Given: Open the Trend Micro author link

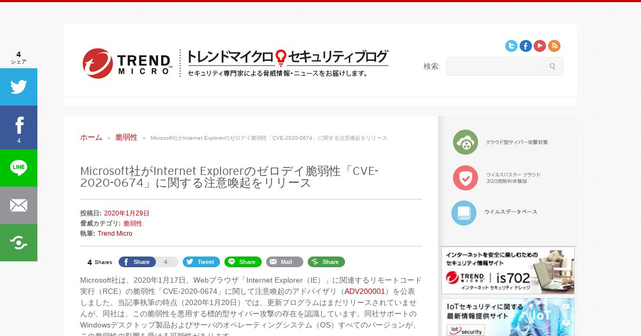Looking at the screenshot, I should (x=115, y=234).
